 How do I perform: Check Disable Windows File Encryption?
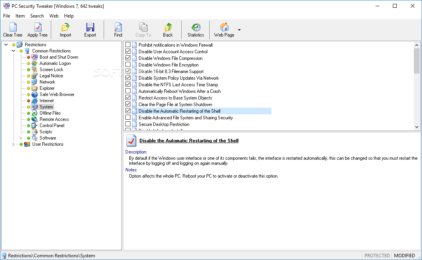(x=128, y=65)
